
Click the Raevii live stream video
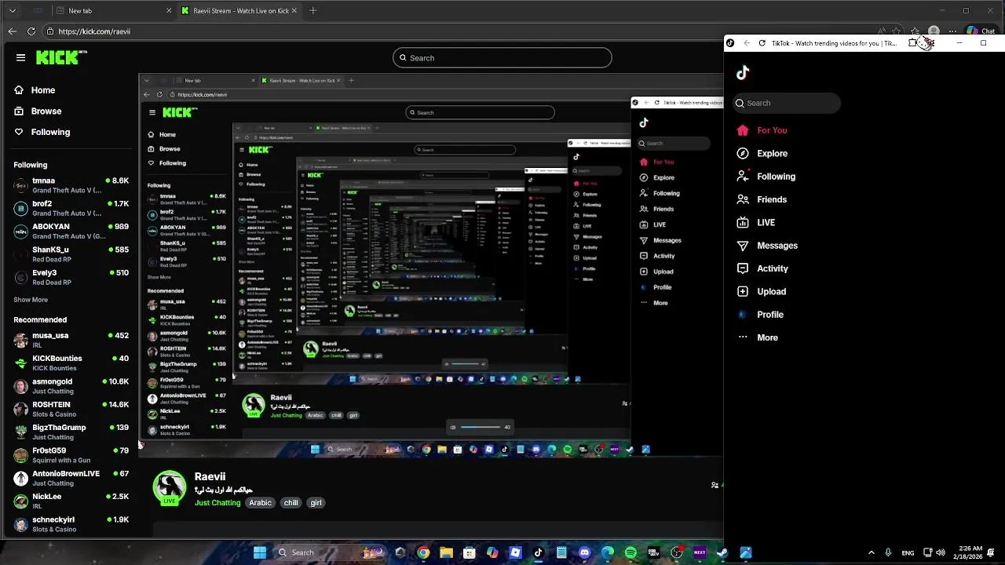pyautogui.click(x=430, y=265)
